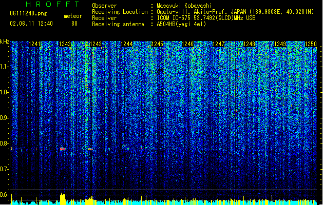
Task: Click the 1244 time marker
Action: click(x=127, y=44)
